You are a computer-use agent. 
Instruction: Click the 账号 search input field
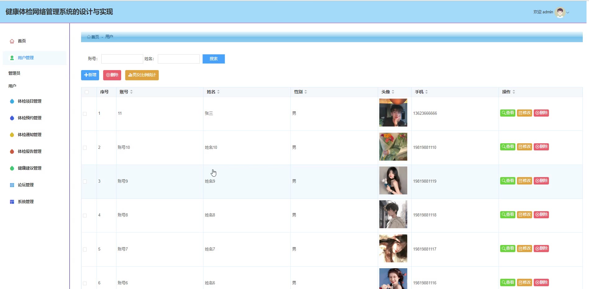pos(122,59)
